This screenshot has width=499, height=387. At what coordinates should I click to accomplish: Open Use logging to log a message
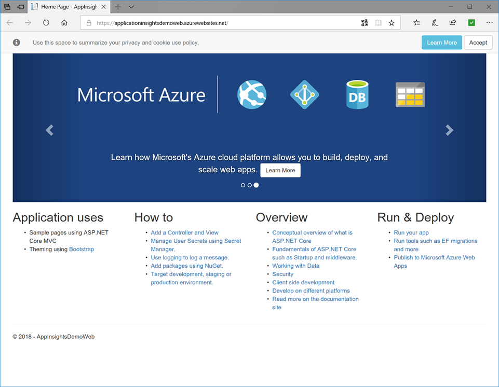[190, 257]
